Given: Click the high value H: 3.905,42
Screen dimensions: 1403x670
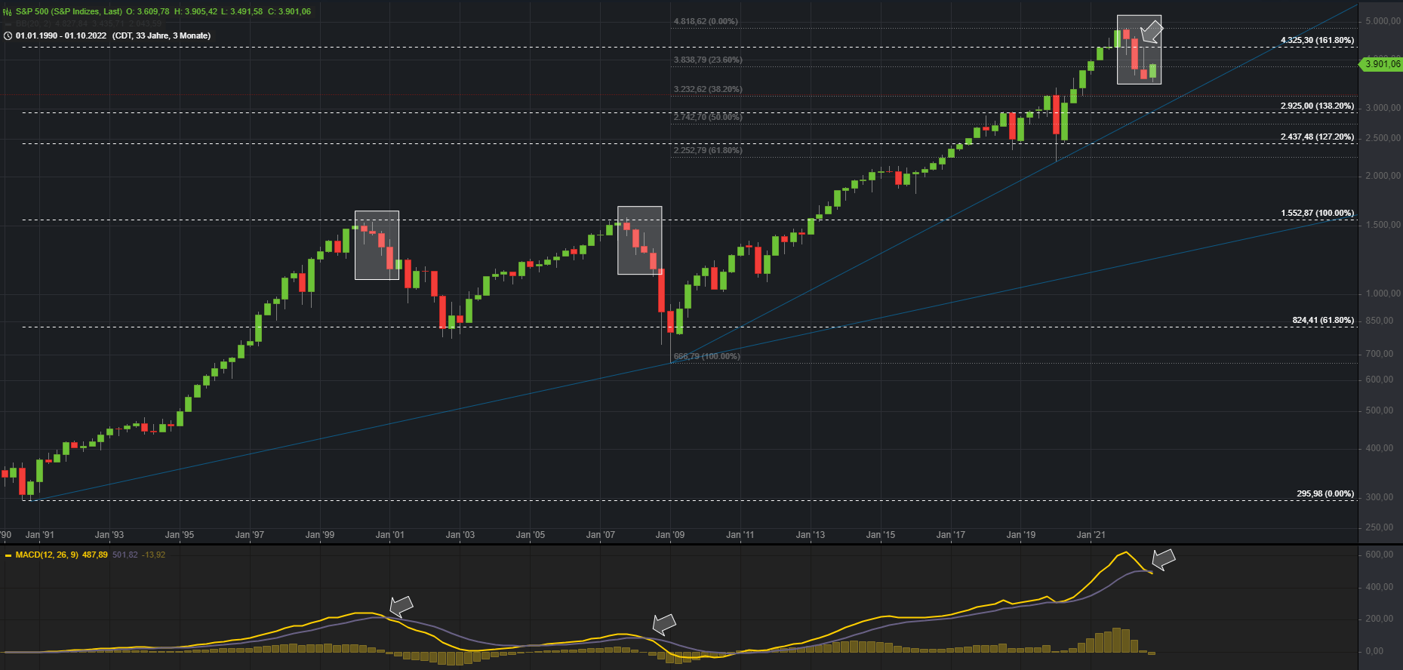Looking at the screenshot, I should pyautogui.click(x=195, y=12).
